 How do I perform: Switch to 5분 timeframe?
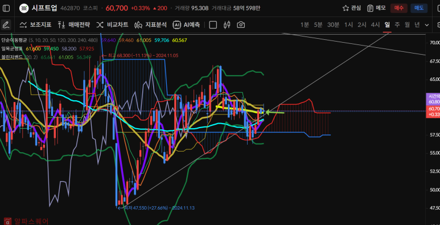click(318, 24)
